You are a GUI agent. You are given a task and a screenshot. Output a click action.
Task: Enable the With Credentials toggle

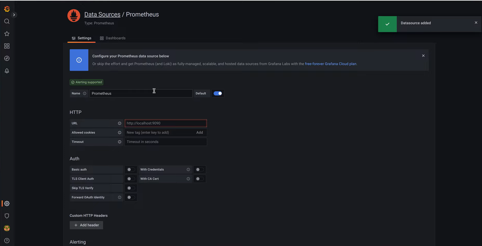point(199,169)
